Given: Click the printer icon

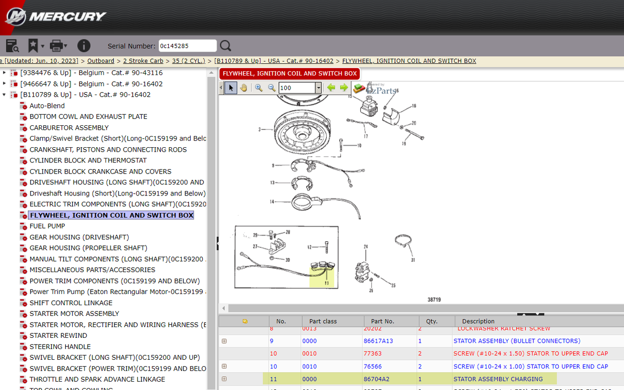Looking at the screenshot, I should coord(57,46).
